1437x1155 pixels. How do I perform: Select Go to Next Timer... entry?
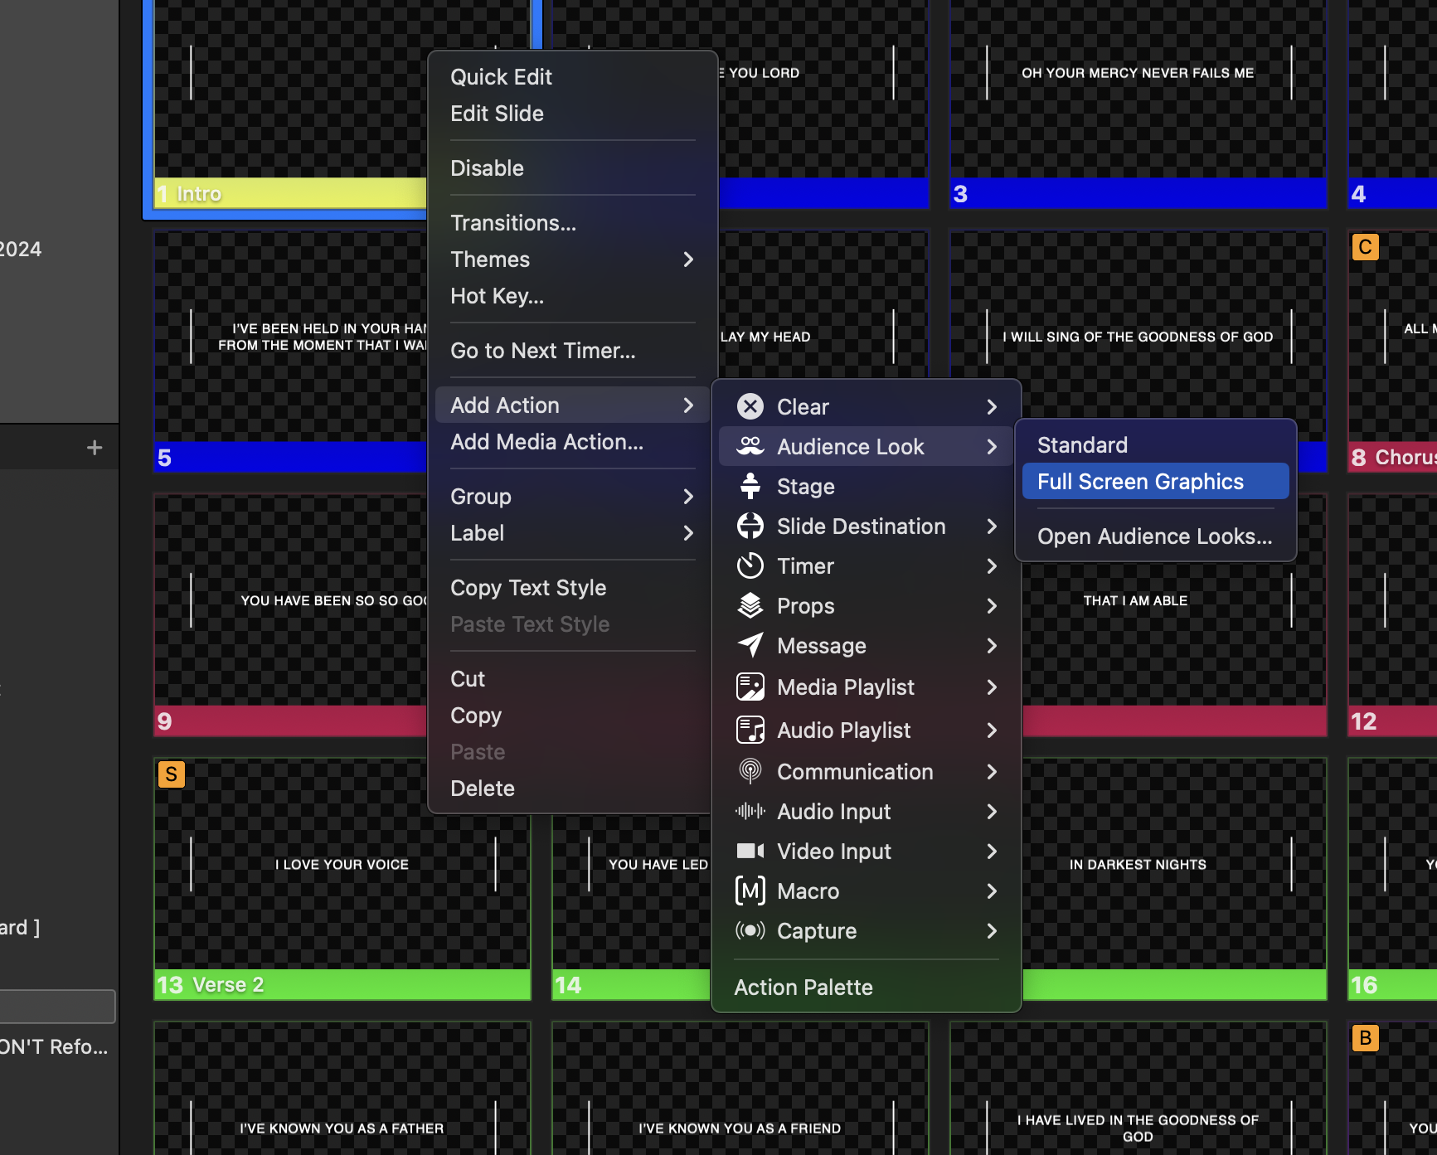pyautogui.click(x=572, y=351)
